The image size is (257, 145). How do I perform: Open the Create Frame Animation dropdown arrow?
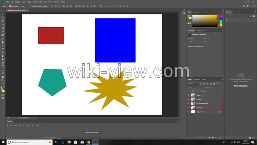pos(102,132)
